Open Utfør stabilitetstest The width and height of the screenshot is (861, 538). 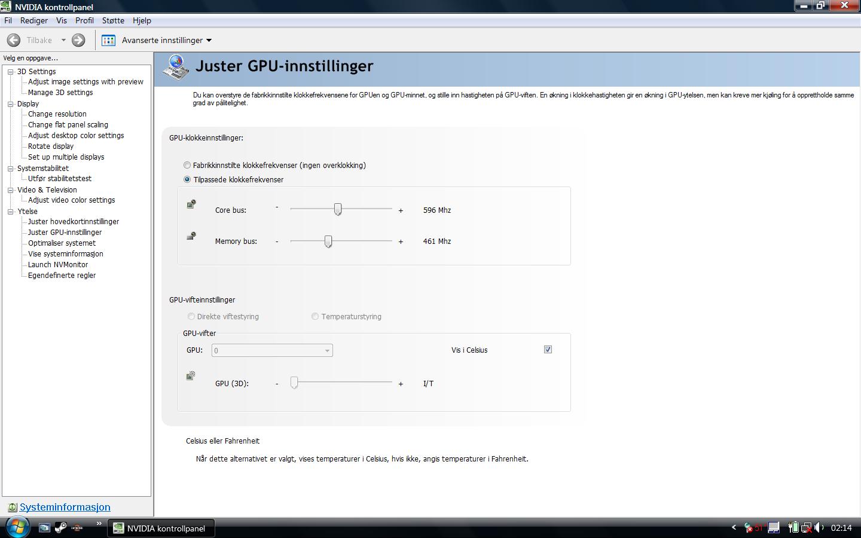[60, 179]
